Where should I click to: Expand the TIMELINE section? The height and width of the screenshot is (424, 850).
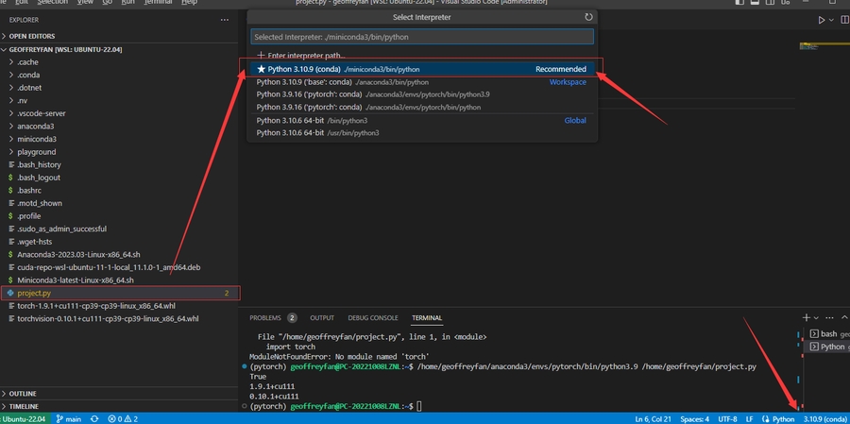pos(25,406)
